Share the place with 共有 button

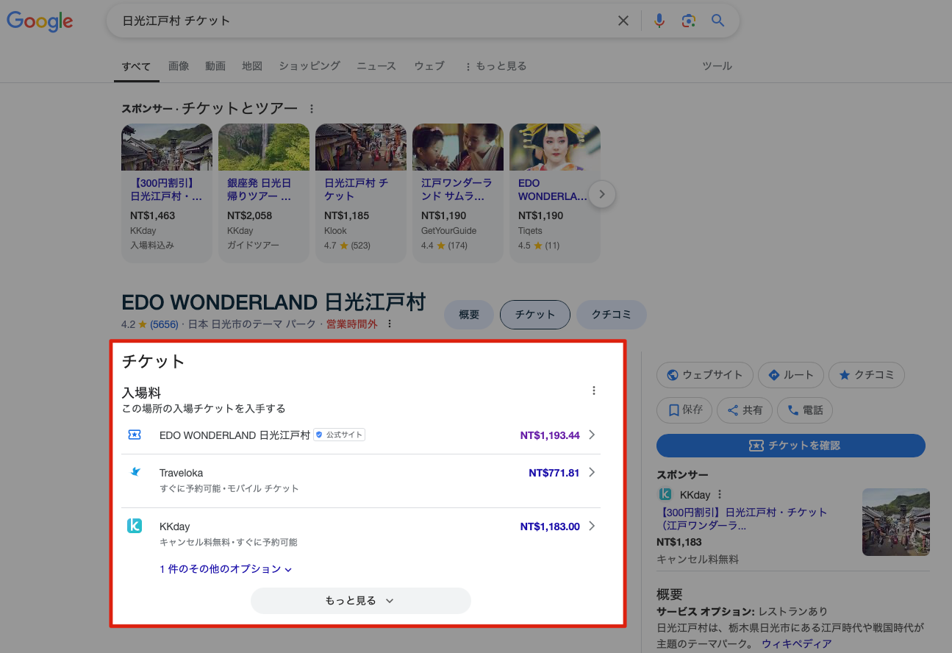click(745, 410)
